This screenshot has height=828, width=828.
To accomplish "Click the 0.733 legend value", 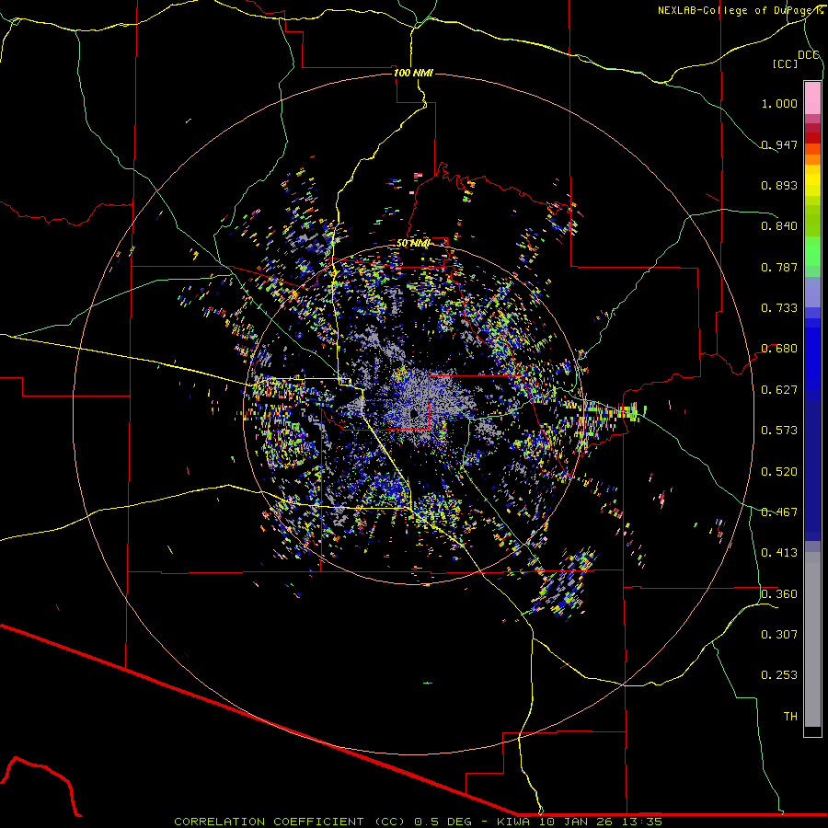I will click(x=779, y=308).
